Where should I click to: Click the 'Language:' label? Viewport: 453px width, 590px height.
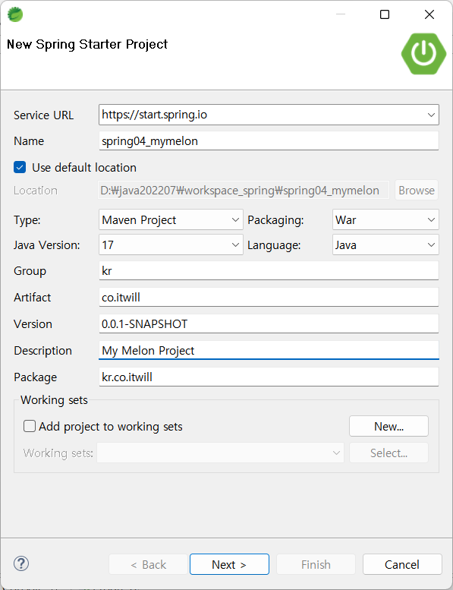[274, 245]
